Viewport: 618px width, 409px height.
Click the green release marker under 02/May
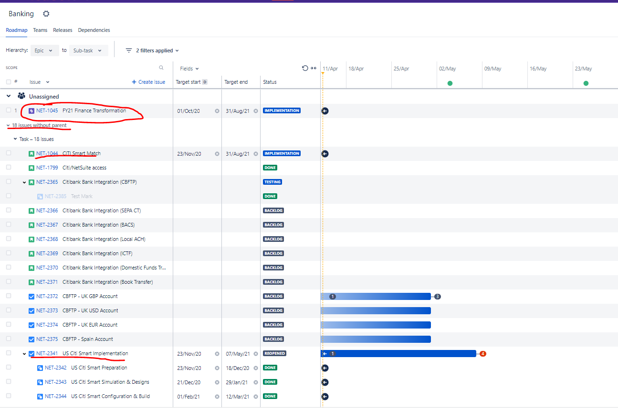(450, 83)
